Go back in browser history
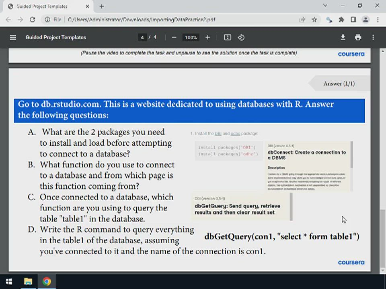 pos(8,20)
